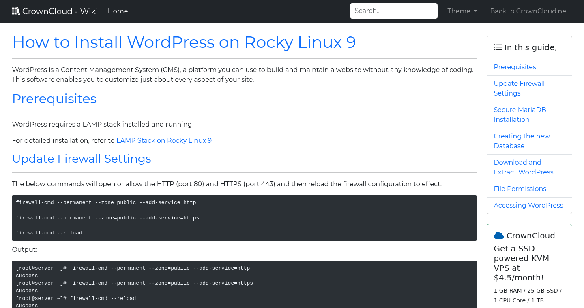The width and height of the screenshot is (584, 308).
Task: Focus the Search input field
Action: (394, 11)
